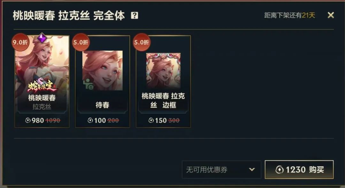Click the 5.0折 badge on border item
The height and width of the screenshot is (188, 345).
click(142, 42)
